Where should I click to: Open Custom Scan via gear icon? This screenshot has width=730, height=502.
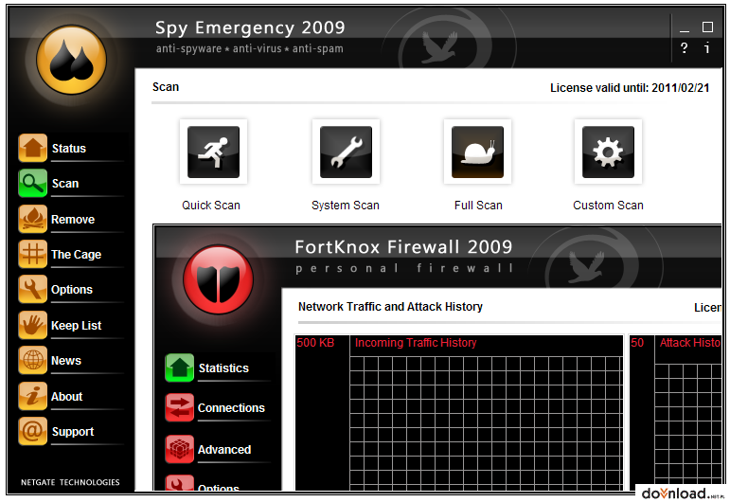(x=608, y=152)
